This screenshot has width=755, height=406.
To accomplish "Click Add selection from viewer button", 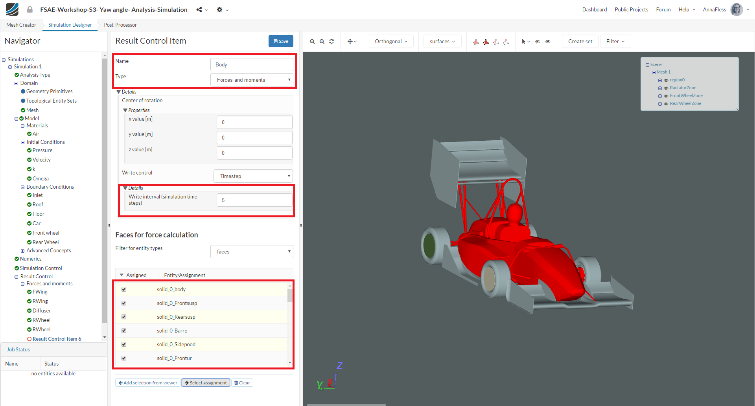I will pyautogui.click(x=147, y=383).
